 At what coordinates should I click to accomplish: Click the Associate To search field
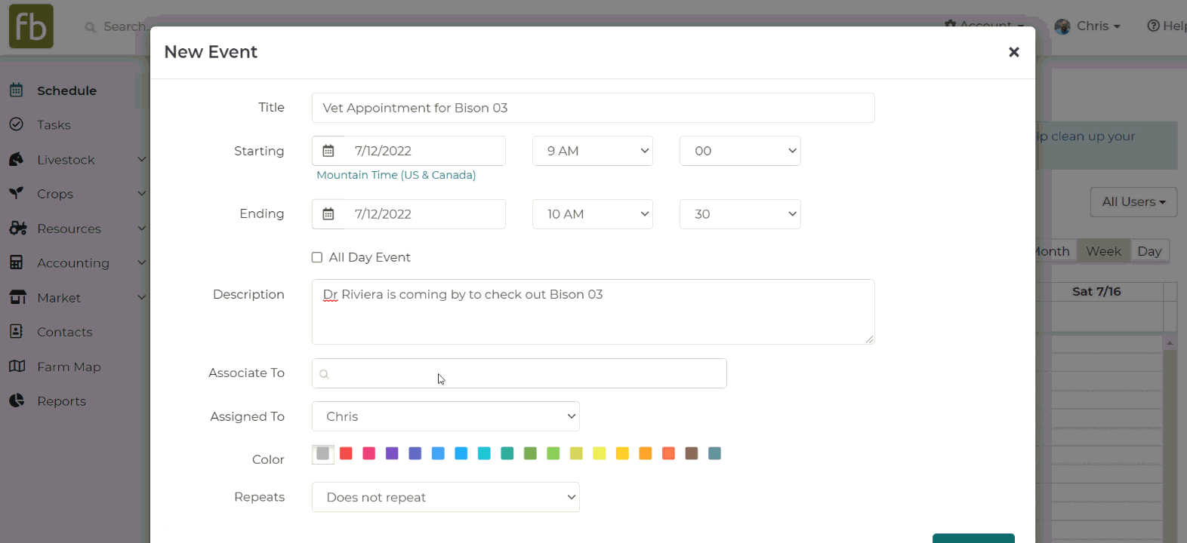tap(520, 374)
